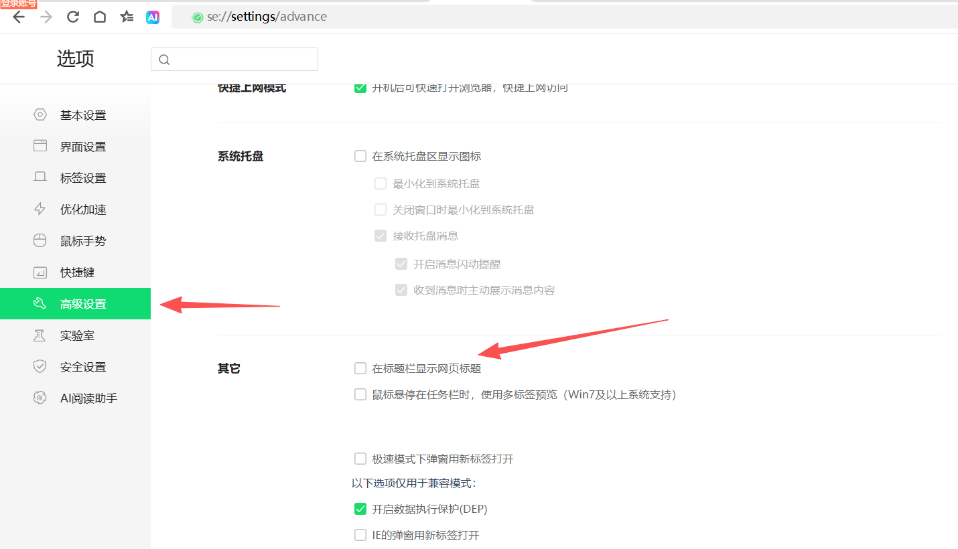This screenshot has height=549, width=958.
Task: Open AI阅读助手 settings
Action: pos(88,398)
